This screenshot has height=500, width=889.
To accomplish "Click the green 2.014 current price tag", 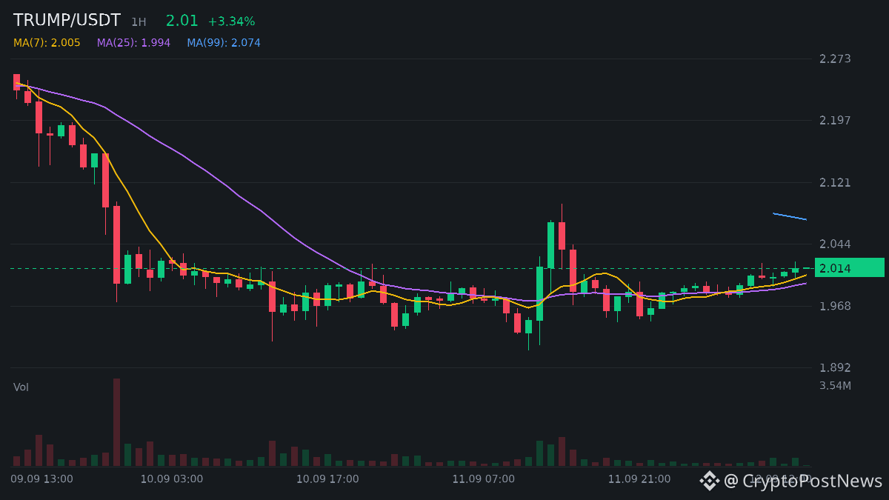I will 850,268.
